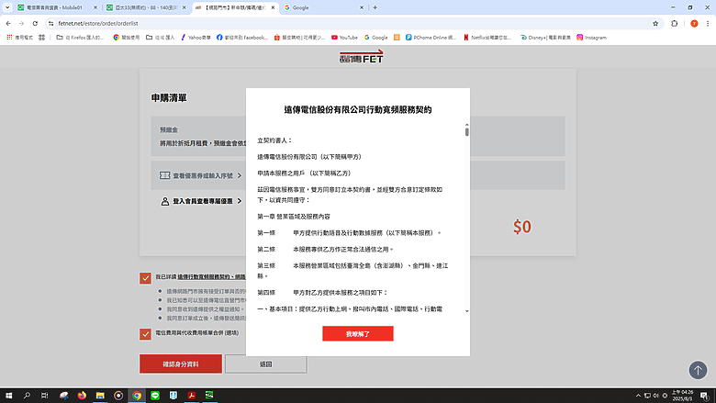The image size is (716, 403).
Task: Open the Facebook bookmark
Action: point(242,38)
